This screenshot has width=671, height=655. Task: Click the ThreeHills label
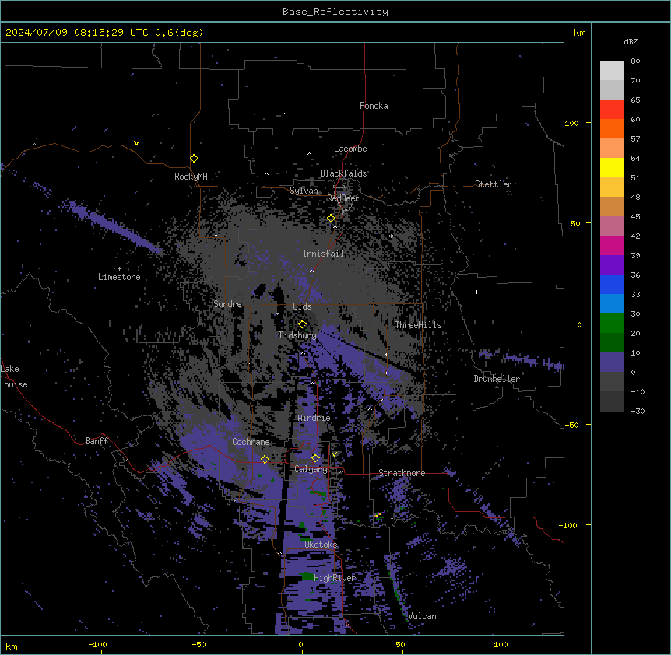point(418,325)
